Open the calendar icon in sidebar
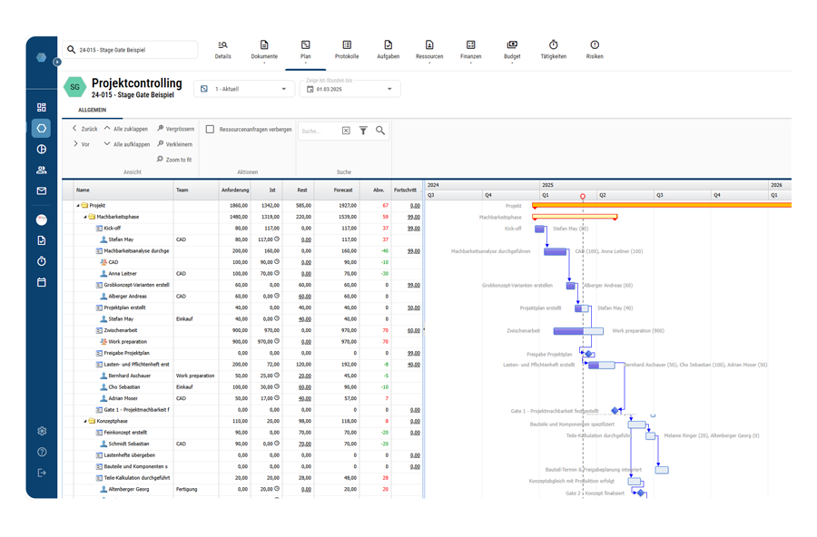This screenshot has width=817, height=537. pyautogui.click(x=42, y=282)
